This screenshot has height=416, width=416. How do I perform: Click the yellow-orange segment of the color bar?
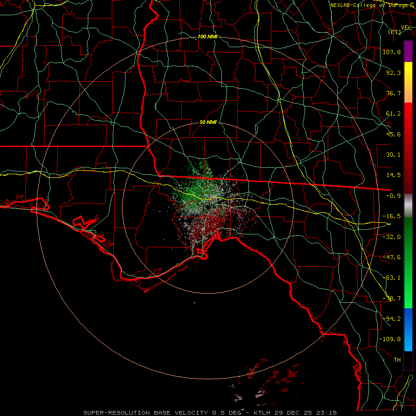408,82
